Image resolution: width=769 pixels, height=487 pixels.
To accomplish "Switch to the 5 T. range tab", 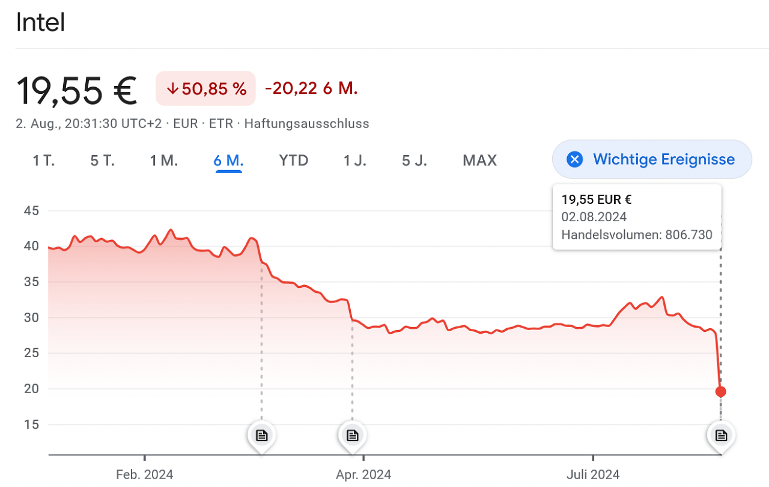I will click(x=102, y=161).
